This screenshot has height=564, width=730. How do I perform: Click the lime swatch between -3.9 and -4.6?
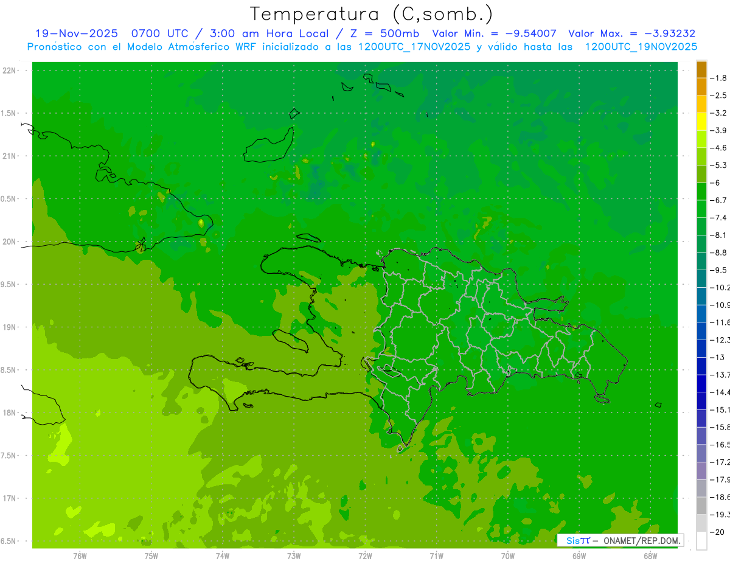tap(701, 139)
